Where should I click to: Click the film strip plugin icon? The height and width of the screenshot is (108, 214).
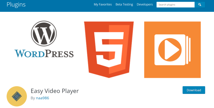(x=17, y=96)
